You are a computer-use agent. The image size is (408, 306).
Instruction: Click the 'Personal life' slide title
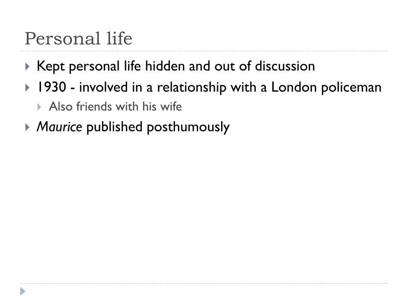click(78, 39)
